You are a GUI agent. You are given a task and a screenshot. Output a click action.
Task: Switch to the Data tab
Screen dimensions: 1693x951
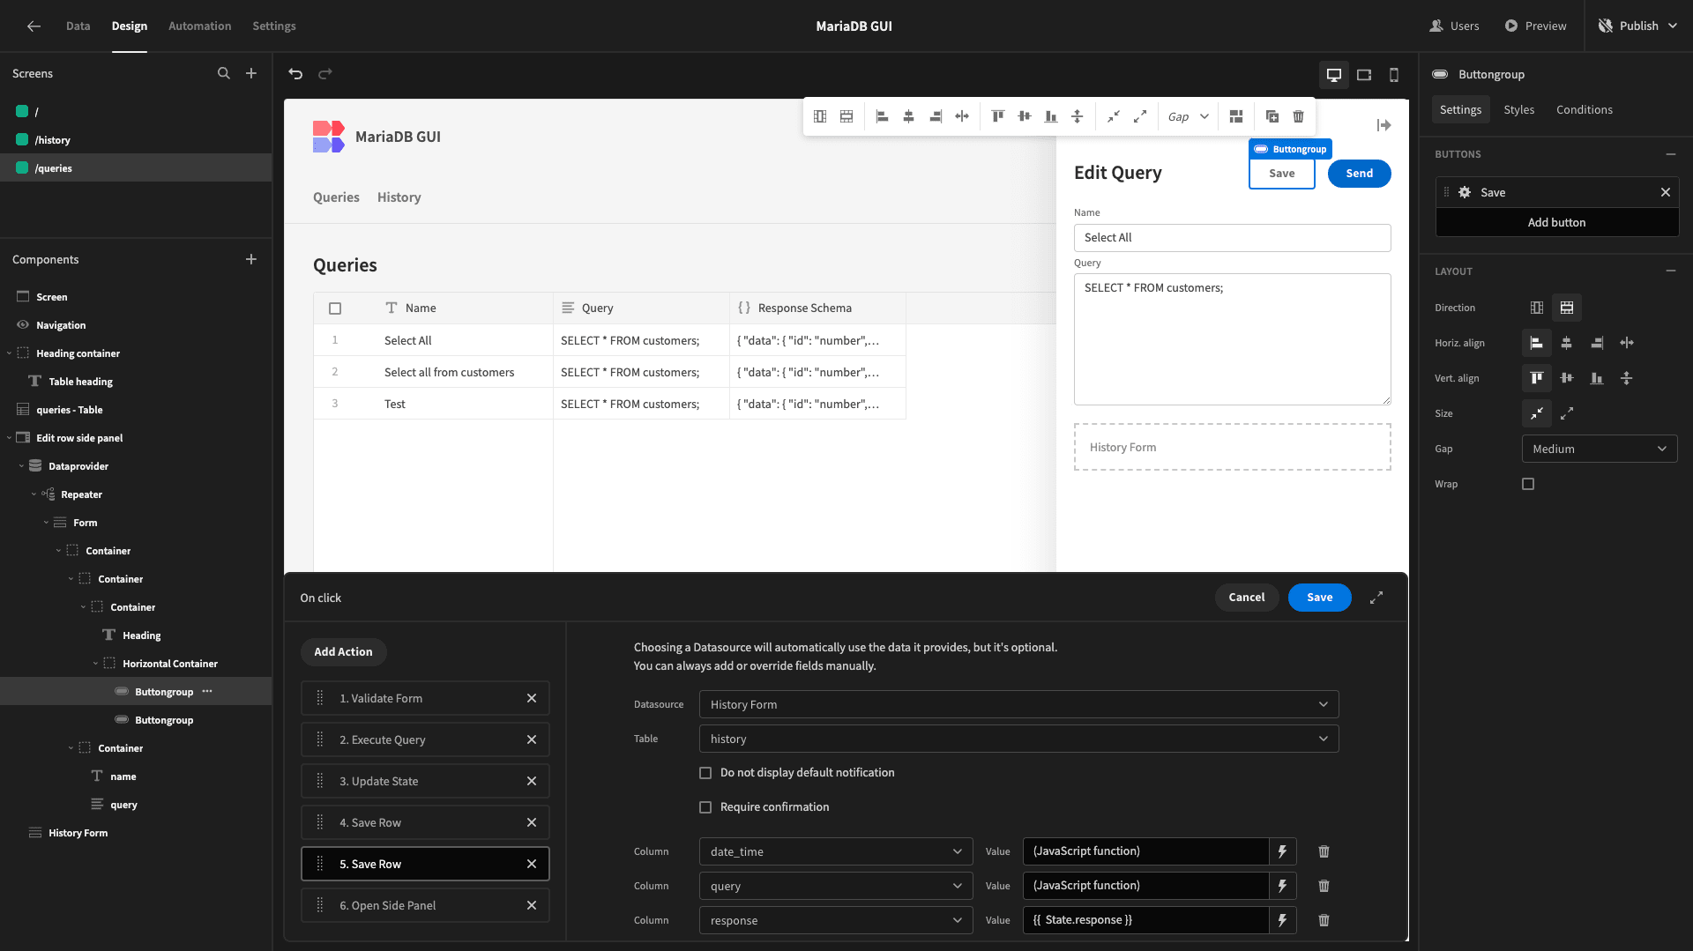[78, 26]
